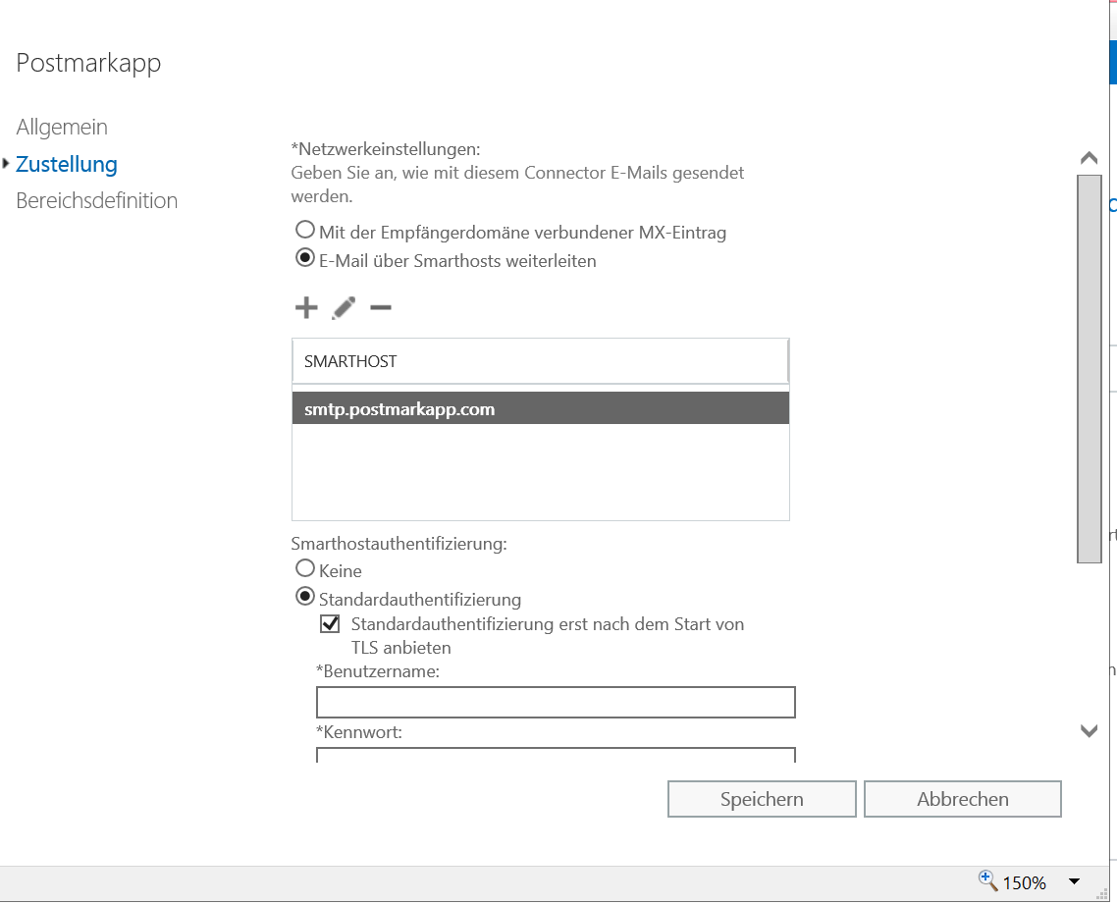Click the vertical scrollbar thumb
The height and width of the screenshot is (904, 1117).
(x=1090, y=368)
